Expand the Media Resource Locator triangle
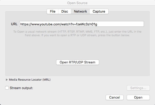 click(x=7, y=80)
